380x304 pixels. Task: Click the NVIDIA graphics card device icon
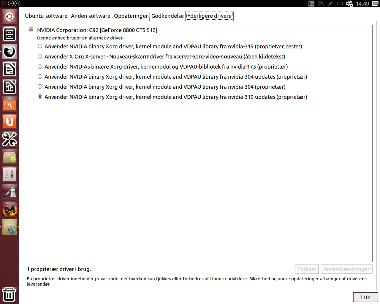(x=31, y=29)
